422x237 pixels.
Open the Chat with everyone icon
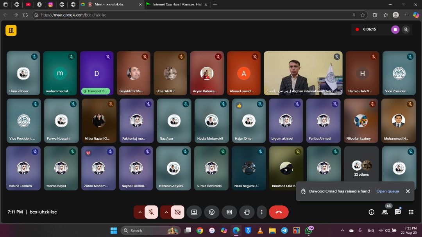[398, 212]
